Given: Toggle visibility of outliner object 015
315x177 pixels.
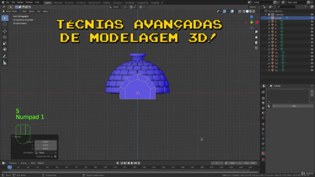Looking at the screenshot, I should (x=312, y=70).
